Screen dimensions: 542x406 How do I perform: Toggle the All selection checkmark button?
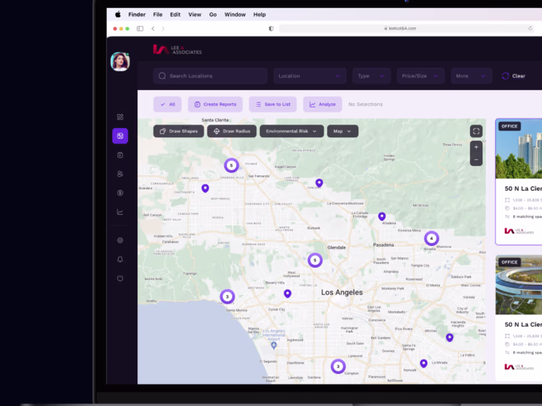(168, 104)
